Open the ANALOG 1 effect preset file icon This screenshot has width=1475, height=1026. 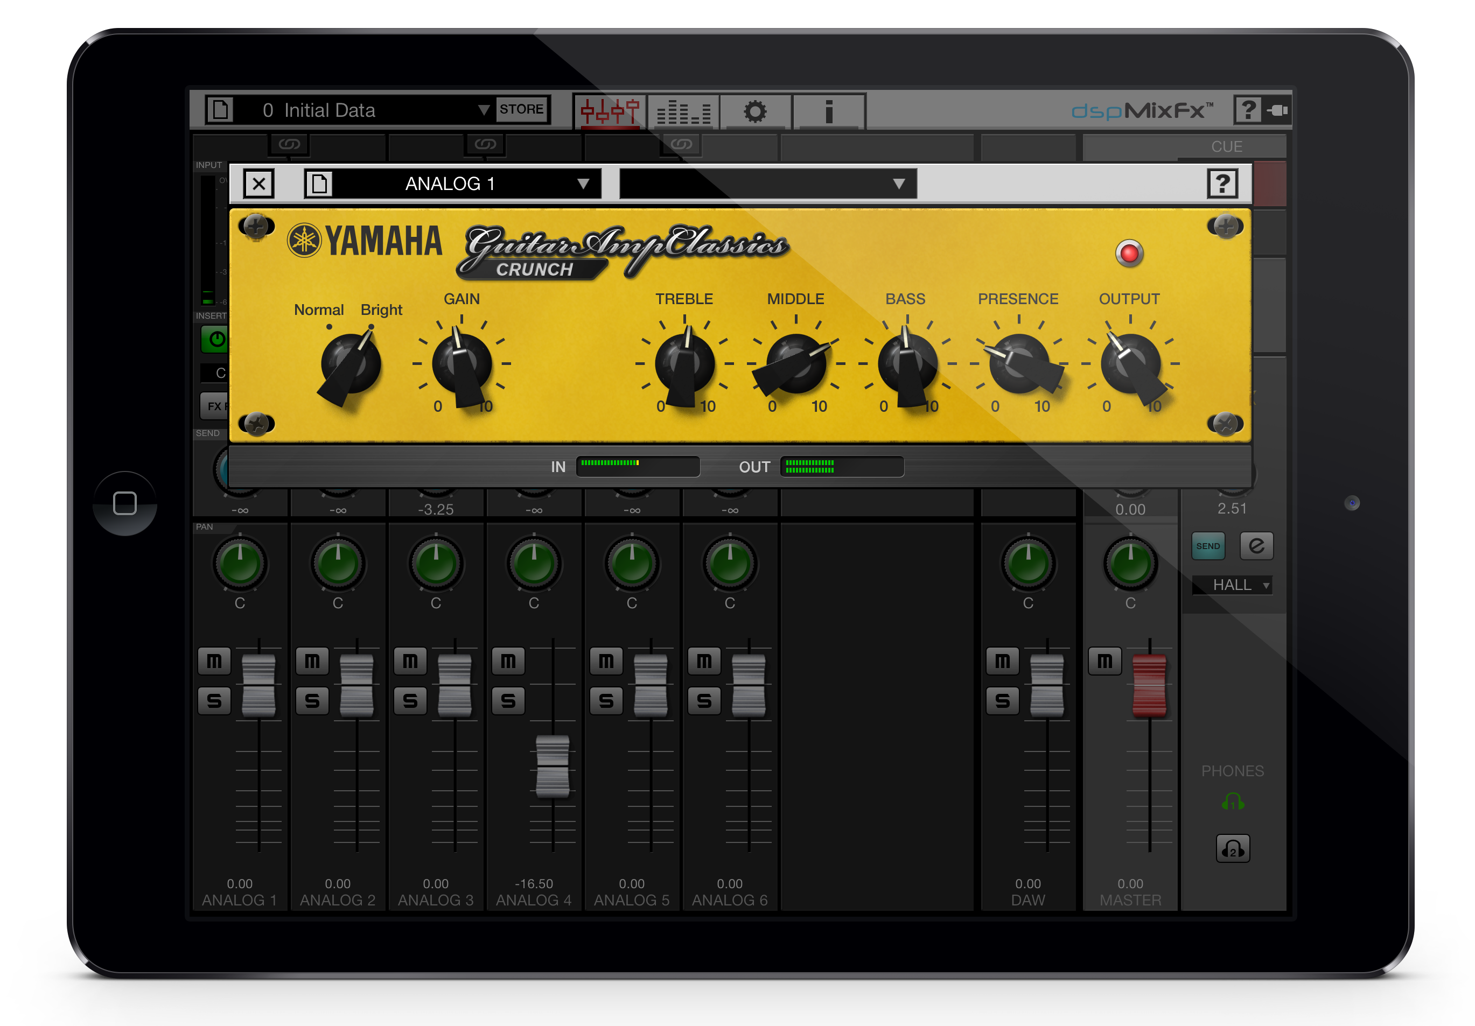[319, 184]
